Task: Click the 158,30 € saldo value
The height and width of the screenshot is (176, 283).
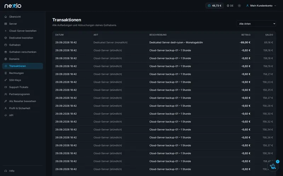Action: 268,114
